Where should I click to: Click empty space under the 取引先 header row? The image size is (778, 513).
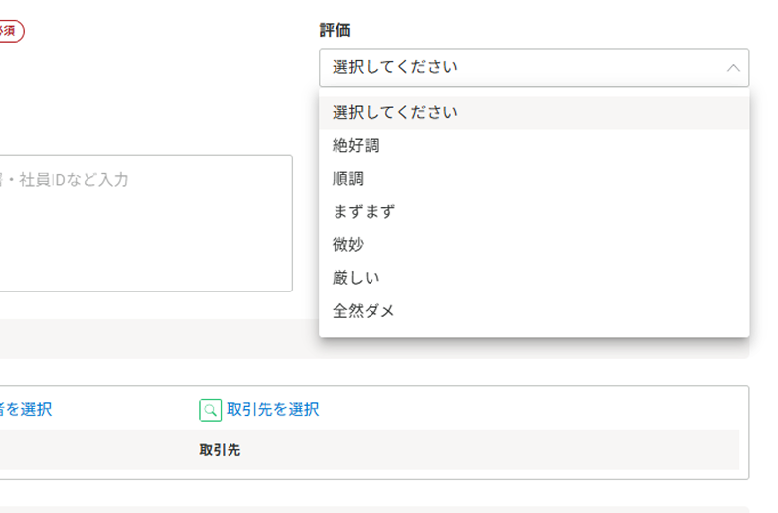(374, 474)
